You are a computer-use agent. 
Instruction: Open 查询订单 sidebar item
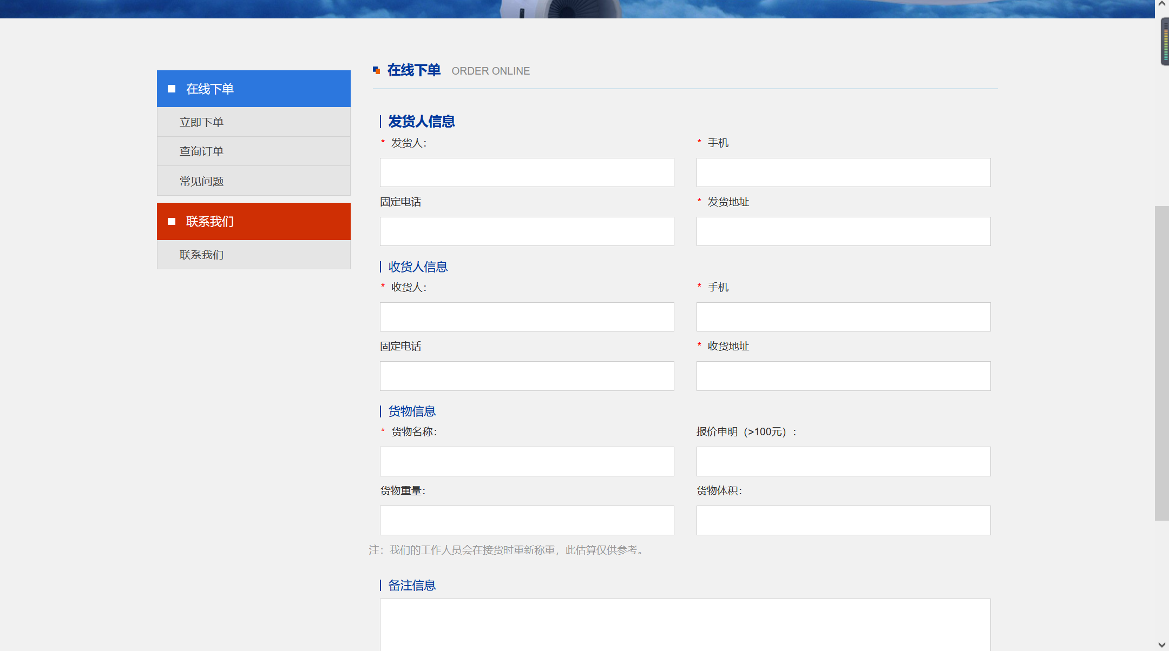tap(253, 151)
